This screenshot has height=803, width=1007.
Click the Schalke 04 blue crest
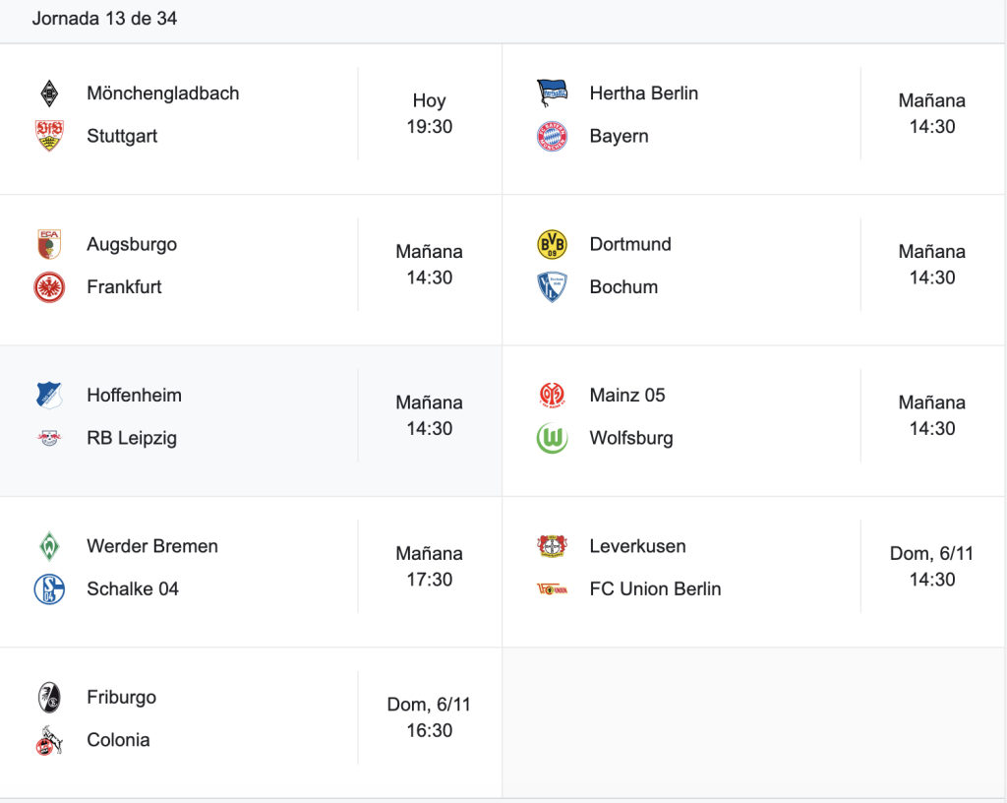click(x=49, y=589)
